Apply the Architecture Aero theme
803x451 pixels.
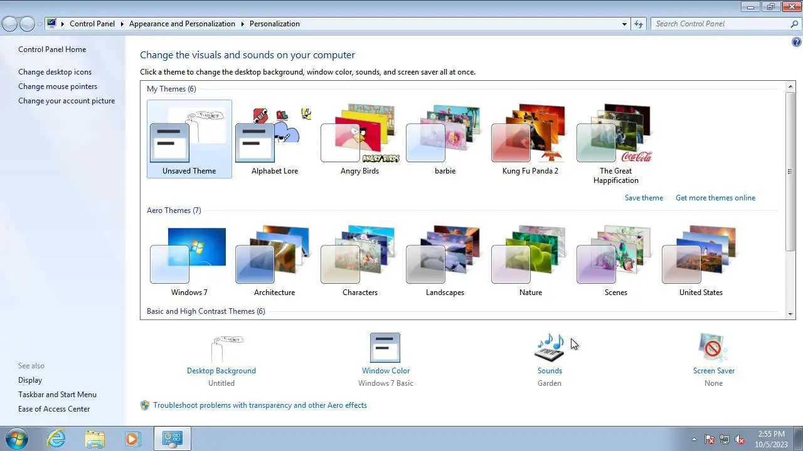pos(274,261)
